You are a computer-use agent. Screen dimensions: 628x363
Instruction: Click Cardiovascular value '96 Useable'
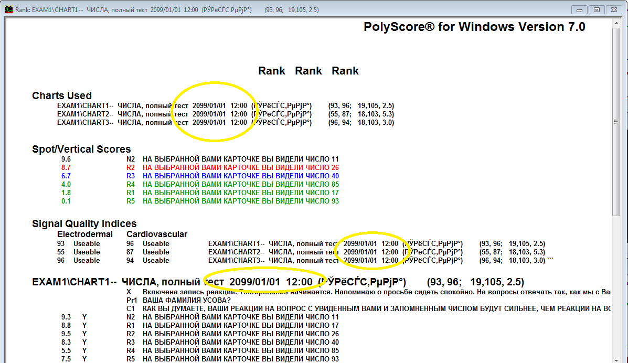click(x=148, y=243)
